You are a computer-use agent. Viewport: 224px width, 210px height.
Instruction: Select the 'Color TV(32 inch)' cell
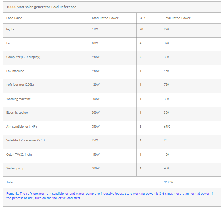pos(19,155)
